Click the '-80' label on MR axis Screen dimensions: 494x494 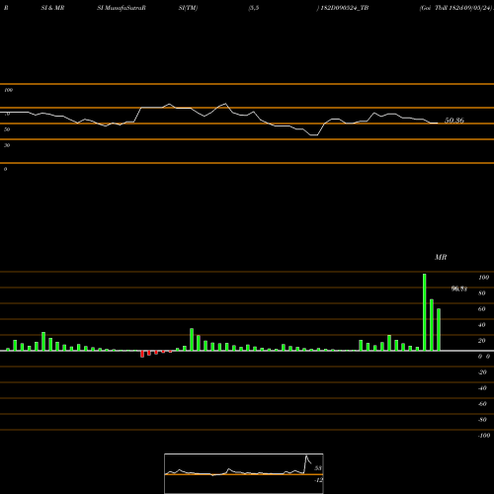coord(482,420)
